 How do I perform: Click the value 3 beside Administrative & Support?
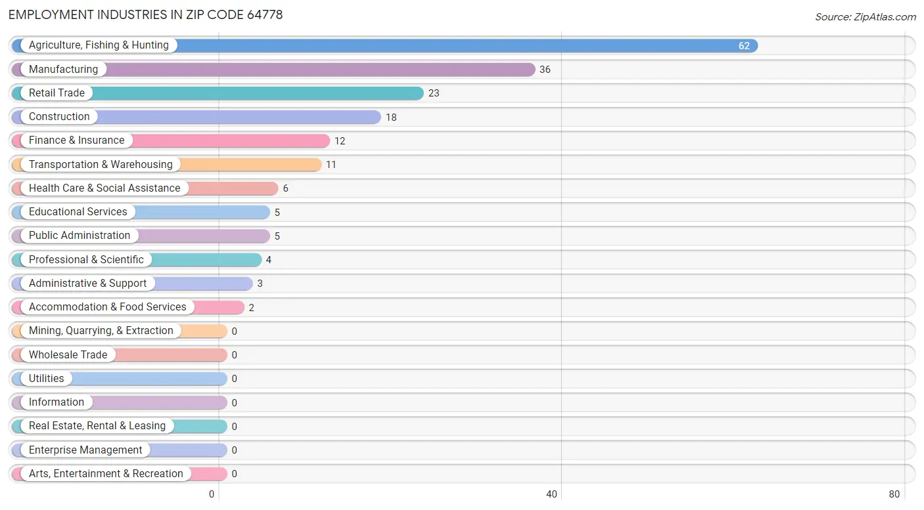pyautogui.click(x=260, y=284)
